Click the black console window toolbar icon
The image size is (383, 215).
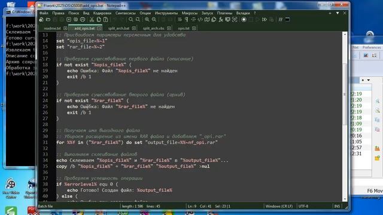287,20
